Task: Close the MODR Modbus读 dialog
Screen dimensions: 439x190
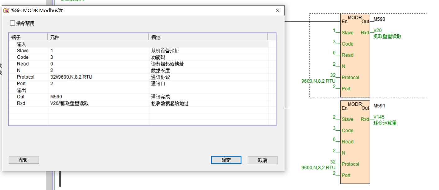Action: (x=278, y=11)
